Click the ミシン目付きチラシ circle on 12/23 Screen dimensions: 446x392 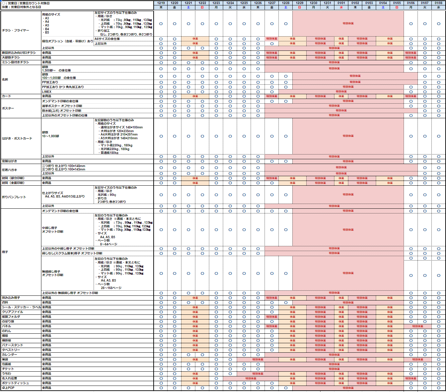216,63
